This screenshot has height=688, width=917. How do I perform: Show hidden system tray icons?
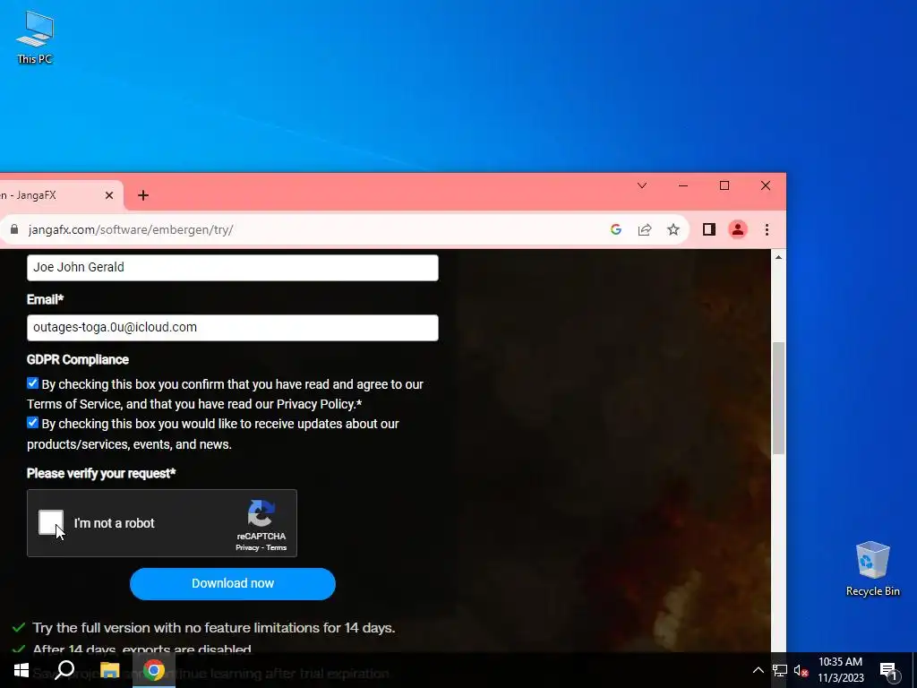pyautogui.click(x=758, y=670)
